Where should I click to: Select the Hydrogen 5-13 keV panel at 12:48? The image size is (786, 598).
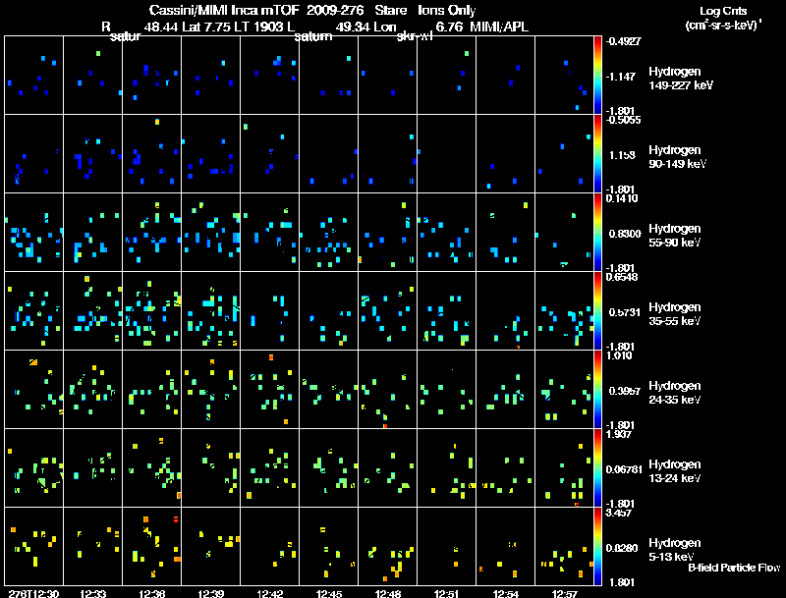click(387, 546)
